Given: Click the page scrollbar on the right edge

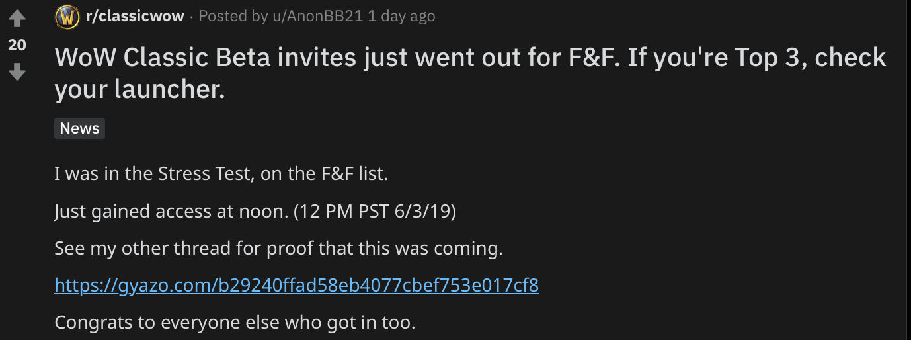Looking at the screenshot, I should [x=908, y=170].
